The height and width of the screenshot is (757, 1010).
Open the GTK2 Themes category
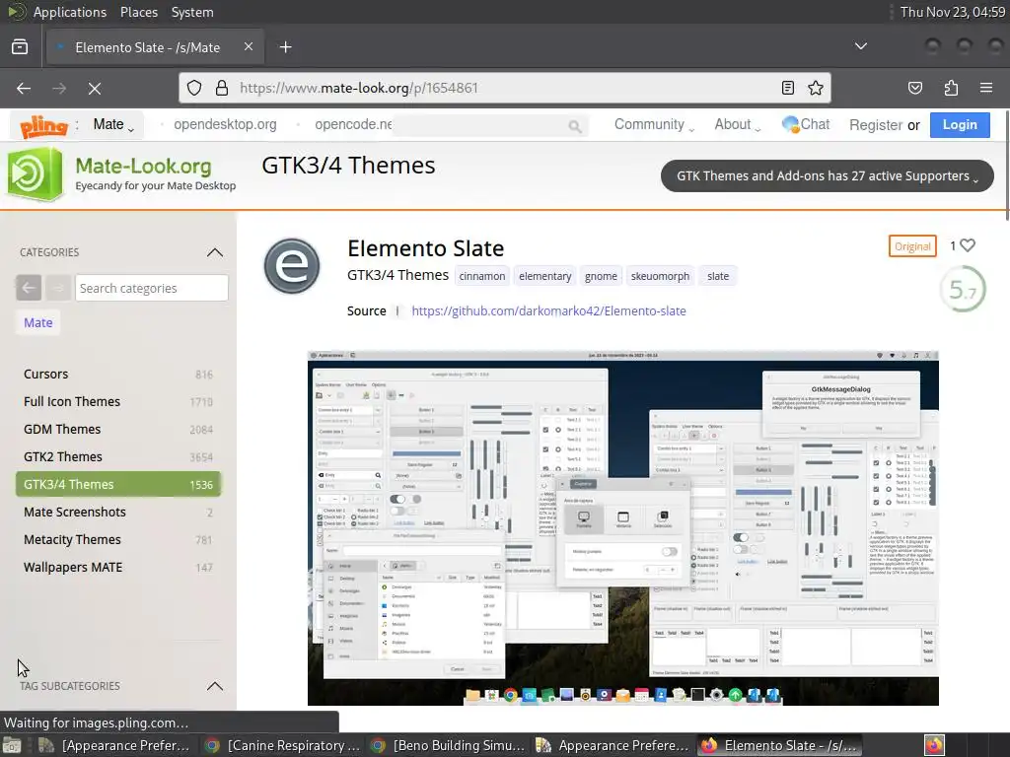[x=62, y=457]
